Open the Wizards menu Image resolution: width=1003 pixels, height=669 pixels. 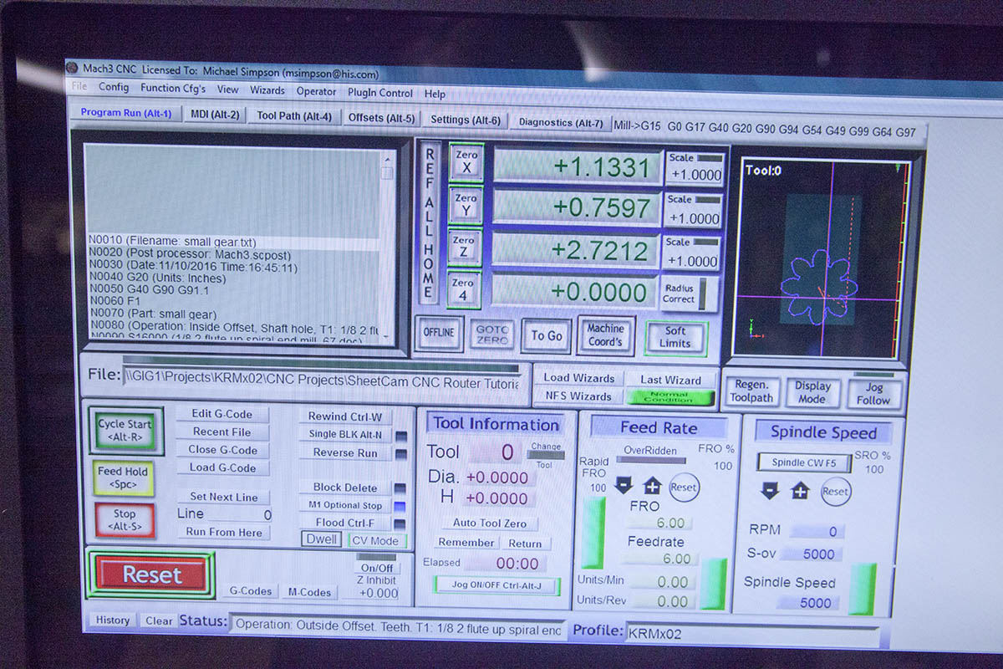[x=267, y=90]
